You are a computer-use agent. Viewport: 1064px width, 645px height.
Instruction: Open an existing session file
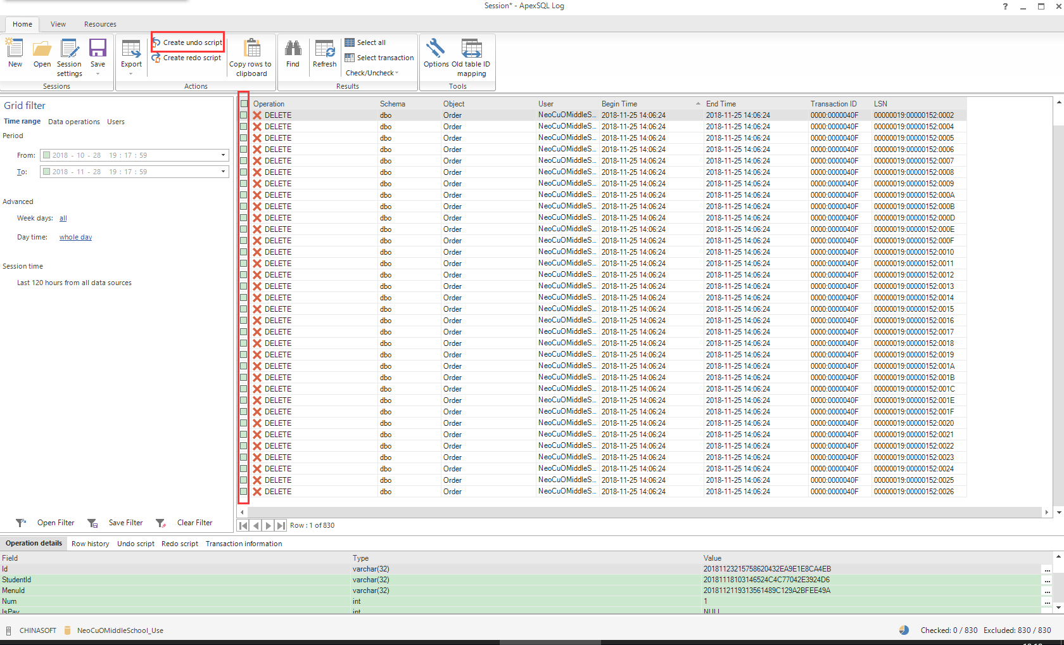(42, 54)
